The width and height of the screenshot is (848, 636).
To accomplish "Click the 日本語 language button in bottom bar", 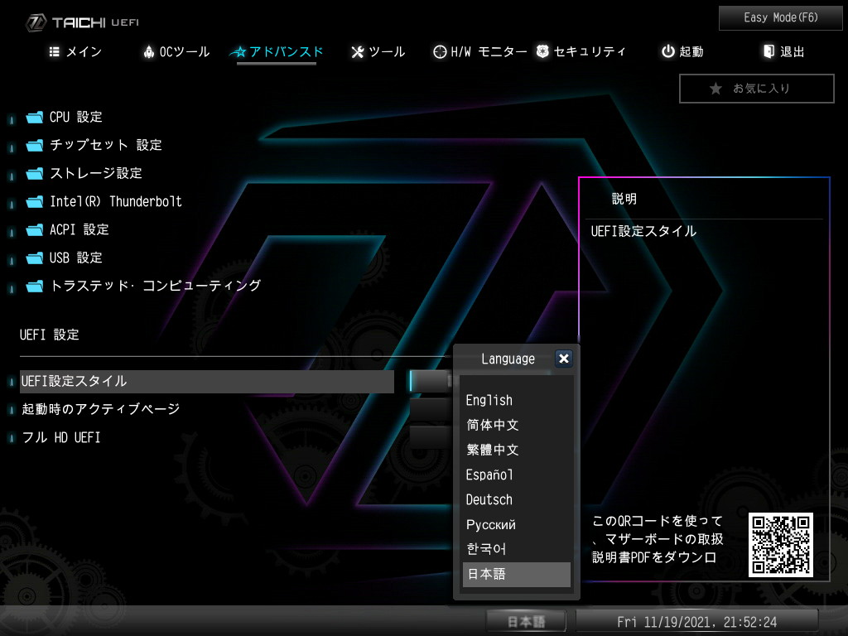I will click(526, 621).
